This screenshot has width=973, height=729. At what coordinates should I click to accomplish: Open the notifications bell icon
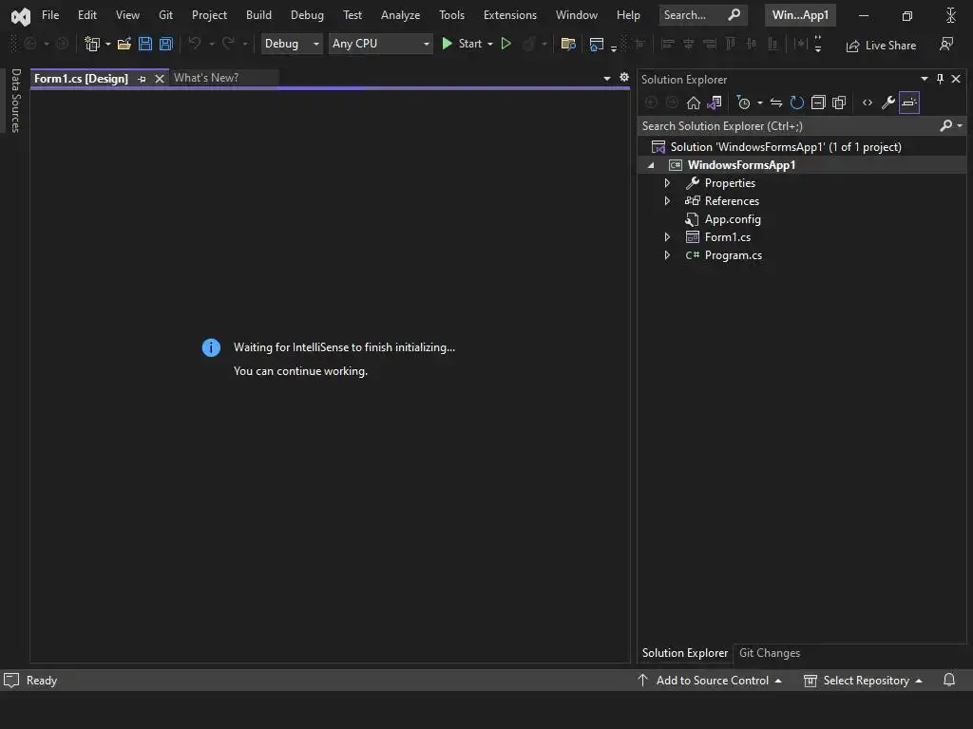tap(949, 680)
